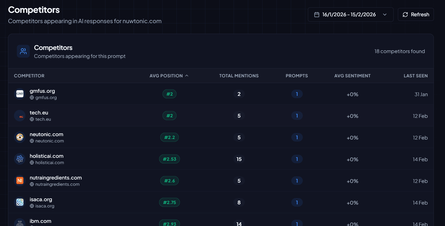The height and width of the screenshot is (226, 445).
Task: Click the #2.53 position badge for holisticai
Action: point(169,159)
